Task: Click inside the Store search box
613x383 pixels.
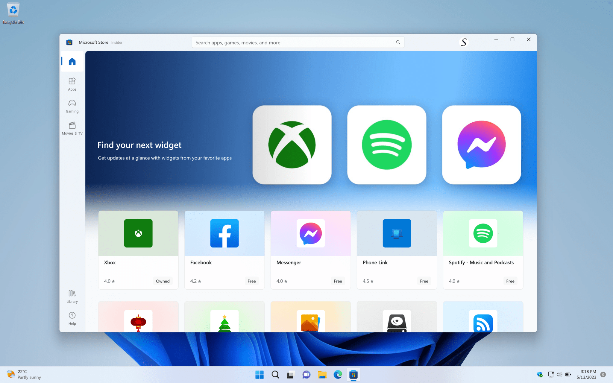Action: 284,42
